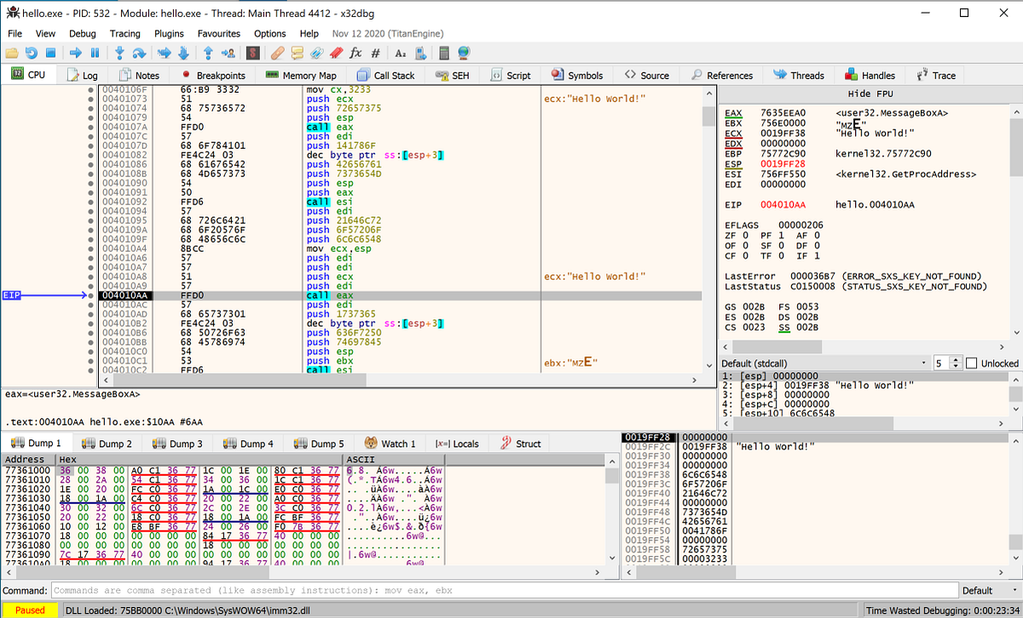Step over the current instruction
Image resolution: width=1023 pixels, height=618 pixels.
[x=140, y=53]
